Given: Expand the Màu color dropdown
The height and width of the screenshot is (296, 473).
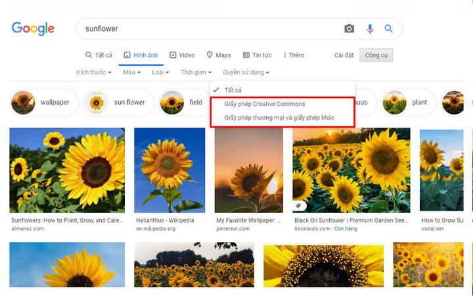Looking at the screenshot, I should click(x=132, y=72).
